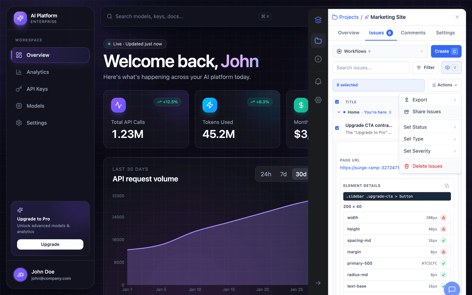472x295 pixels.
Task: Open the layers stack icon in panel rail
Action: tap(318, 20)
